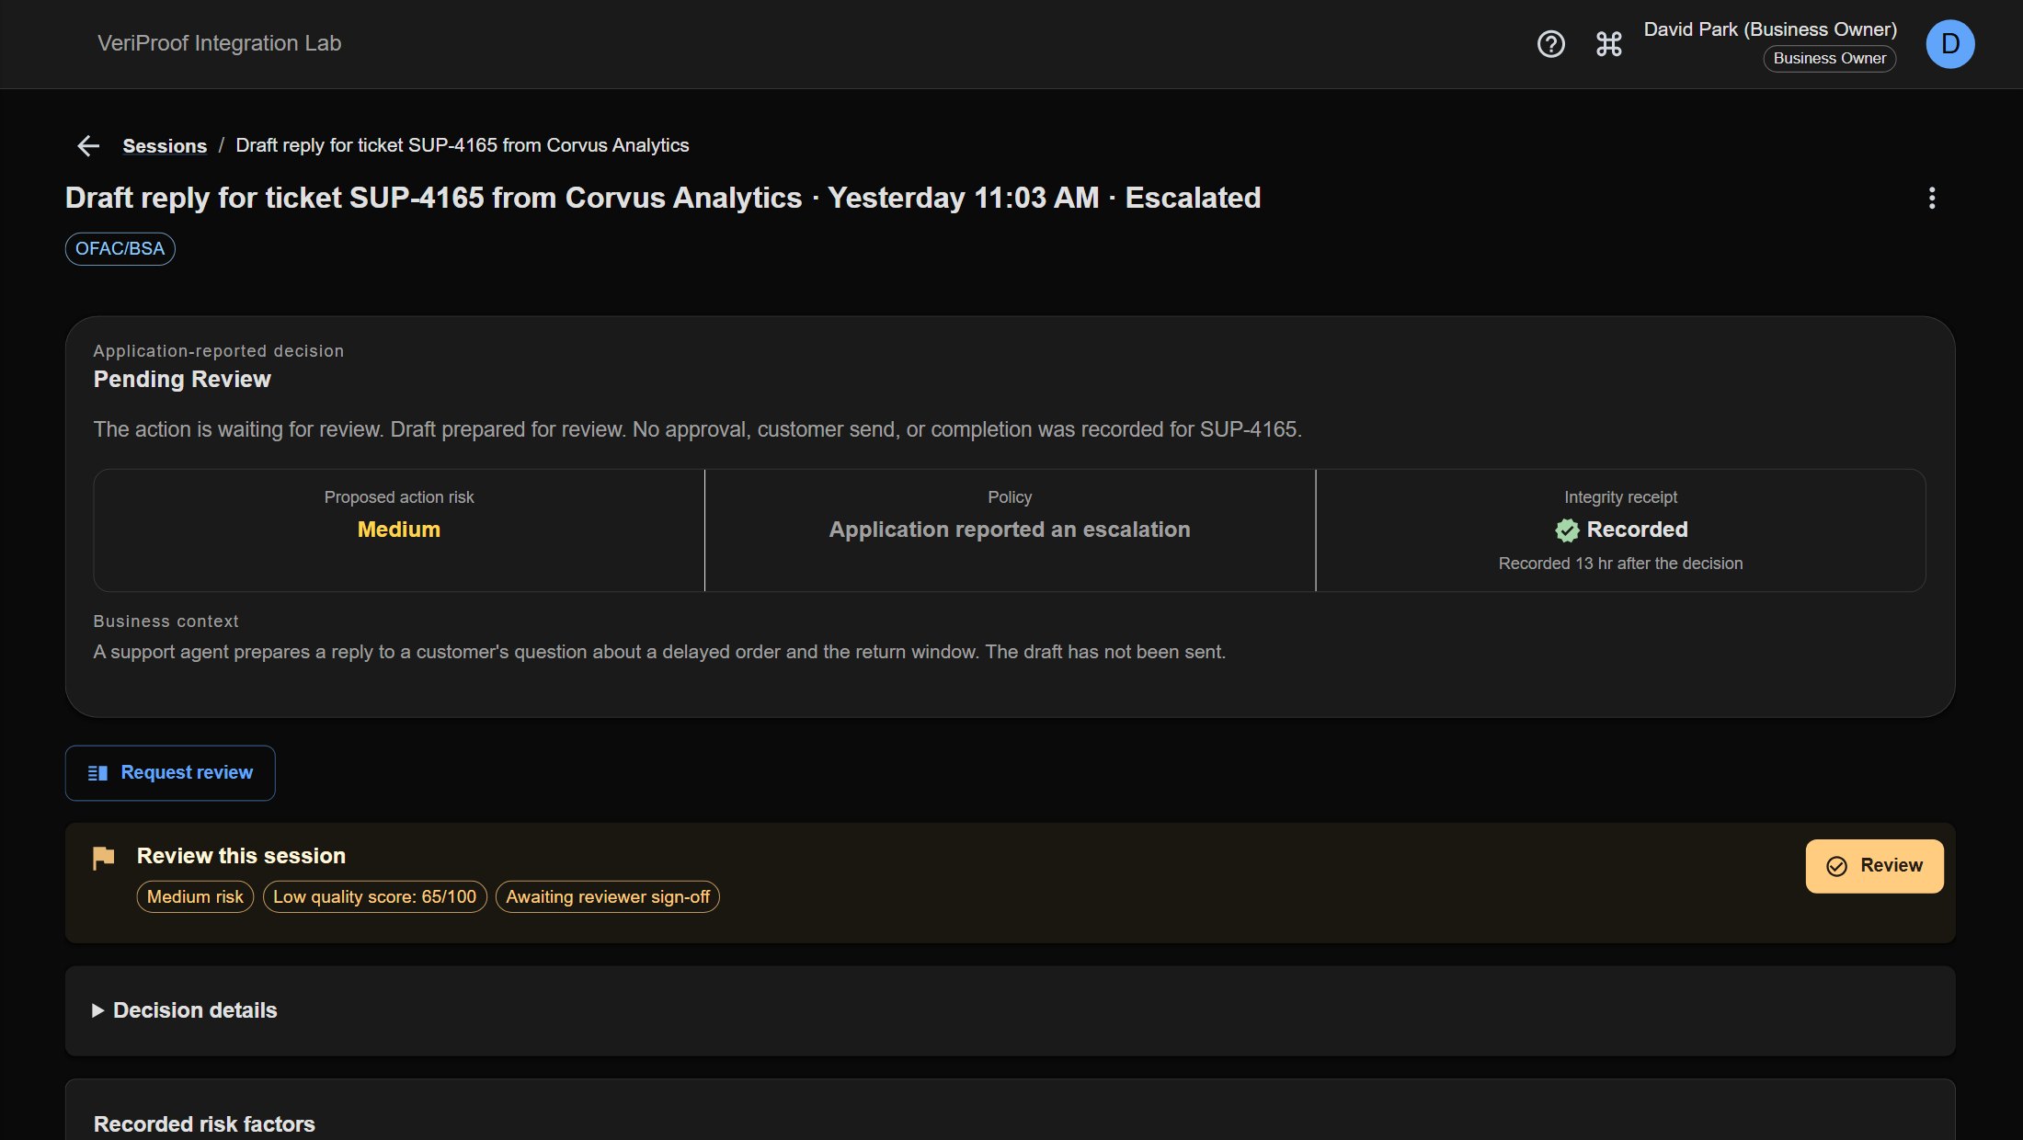Click the session title heading for SUP-4165

(663, 198)
